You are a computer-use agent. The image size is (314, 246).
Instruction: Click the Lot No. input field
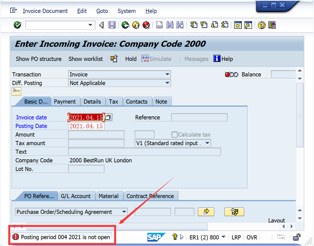pyautogui.click(x=86, y=169)
